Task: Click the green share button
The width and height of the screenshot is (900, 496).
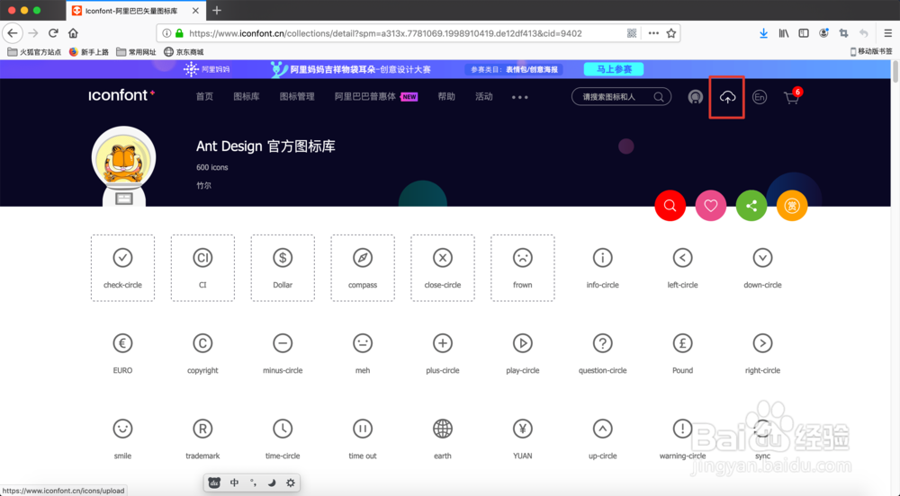Action: [x=751, y=206]
